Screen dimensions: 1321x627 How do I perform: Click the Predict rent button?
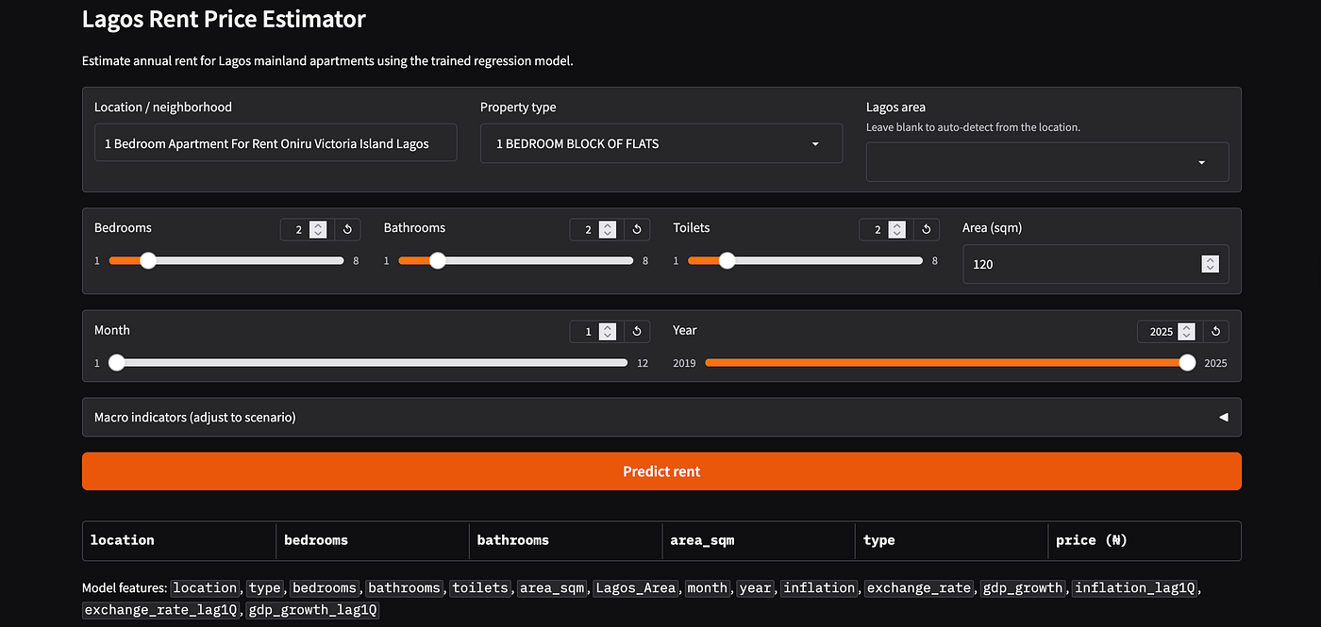[660, 470]
